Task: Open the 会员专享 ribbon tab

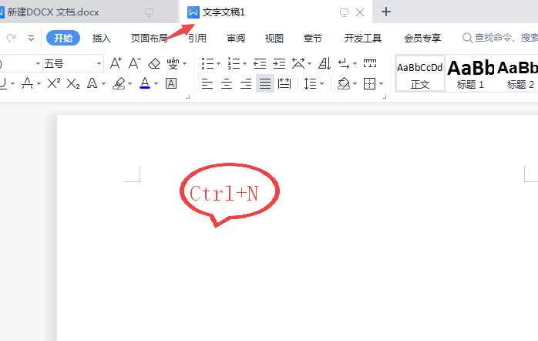Action: point(422,38)
